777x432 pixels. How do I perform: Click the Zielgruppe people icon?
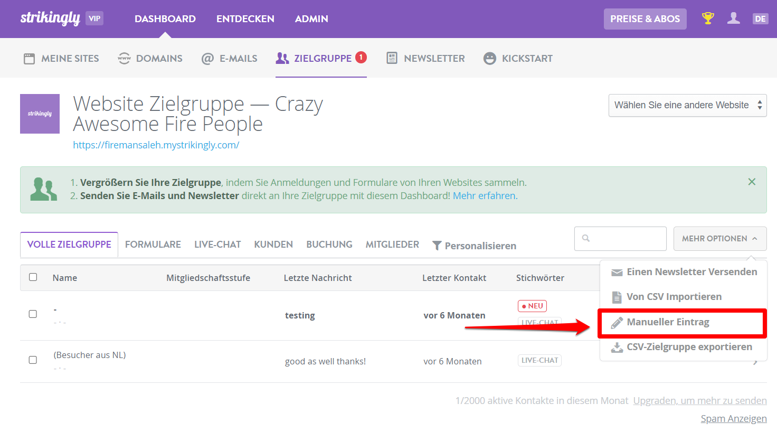(282, 59)
